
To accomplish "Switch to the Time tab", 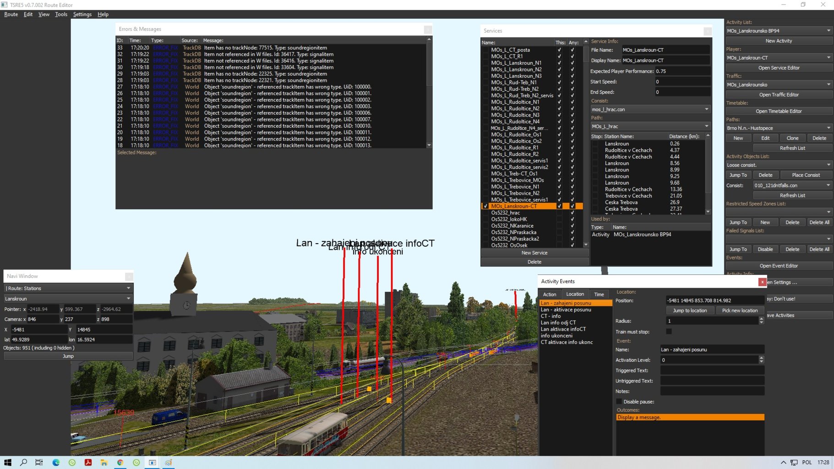I will pos(599,294).
